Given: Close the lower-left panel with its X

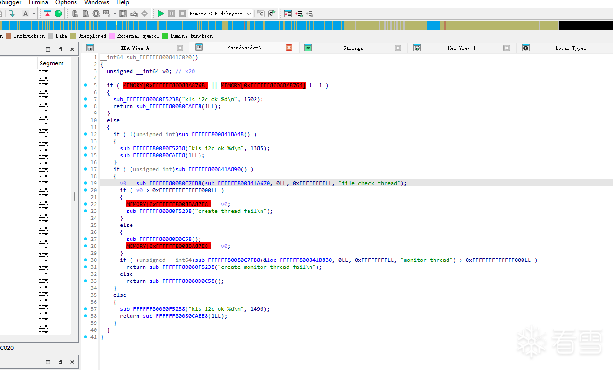Looking at the screenshot, I should [72, 362].
